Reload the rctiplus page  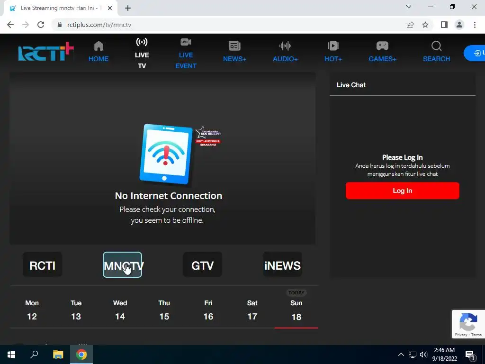(x=41, y=25)
